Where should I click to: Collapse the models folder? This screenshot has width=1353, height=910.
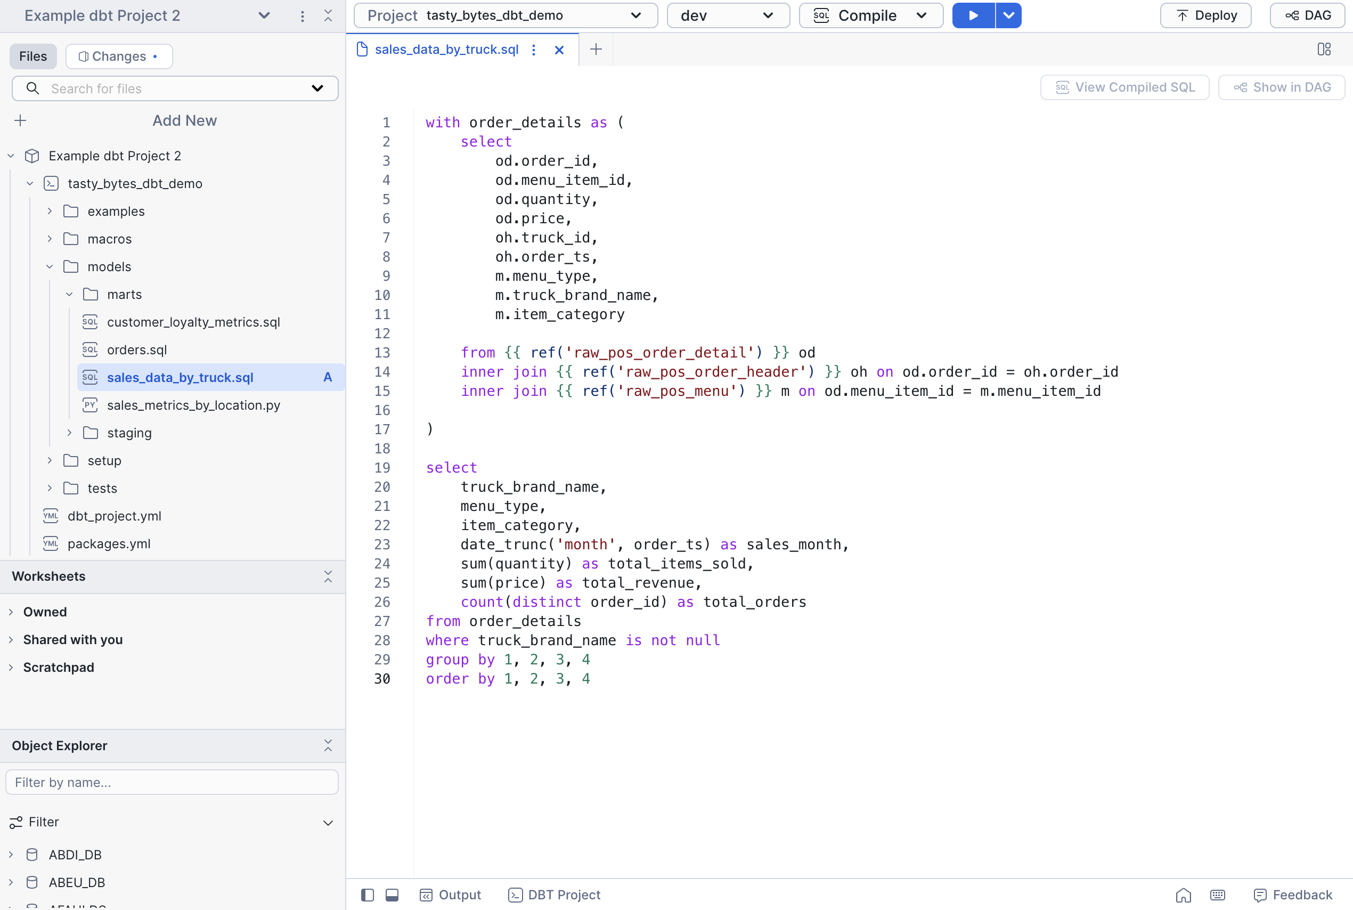pyautogui.click(x=50, y=267)
